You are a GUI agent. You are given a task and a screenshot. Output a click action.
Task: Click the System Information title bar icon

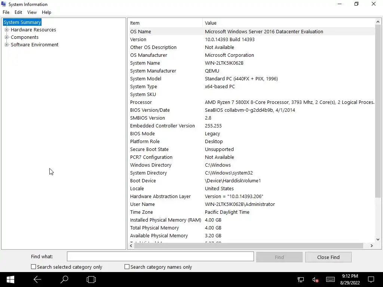pyautogui.click(x=4, y=4)
